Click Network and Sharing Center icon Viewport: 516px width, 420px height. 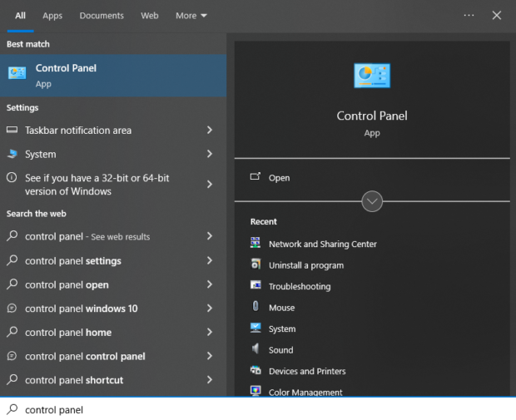(x=256, y=243)
